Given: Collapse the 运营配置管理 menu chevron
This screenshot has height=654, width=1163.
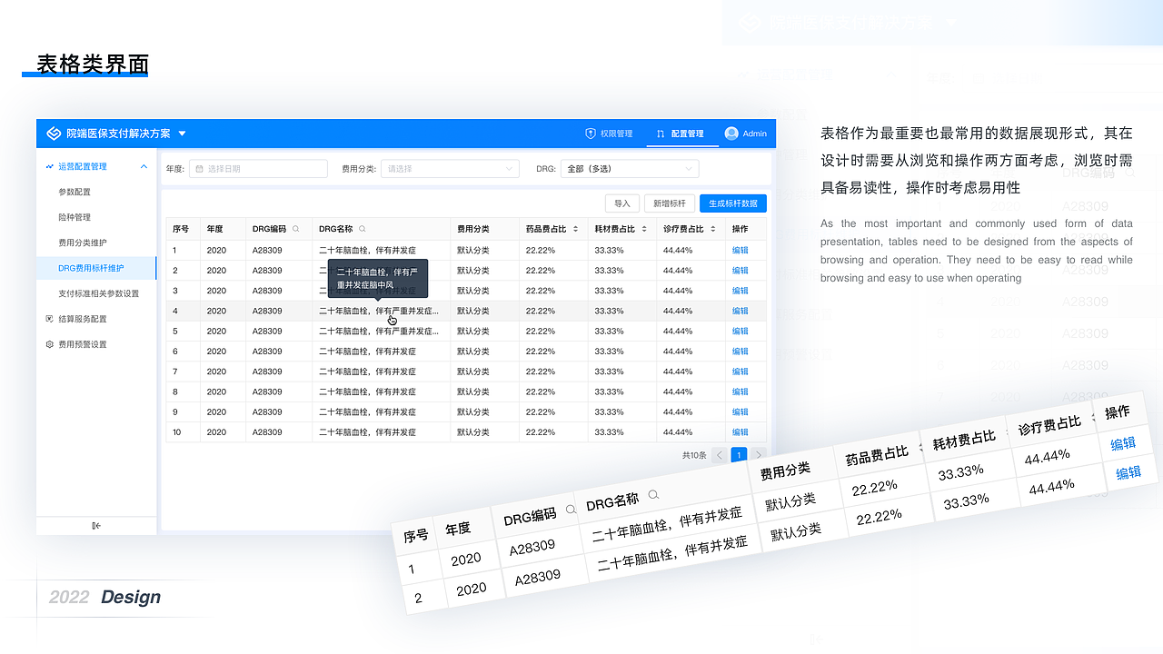Looking at the screenshot, I should click(144, 166).
